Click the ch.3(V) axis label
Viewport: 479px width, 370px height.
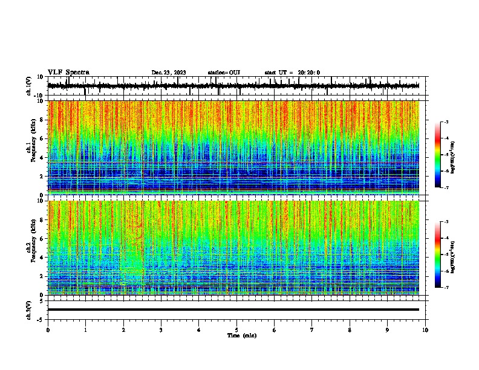click(x=29, y=311)
